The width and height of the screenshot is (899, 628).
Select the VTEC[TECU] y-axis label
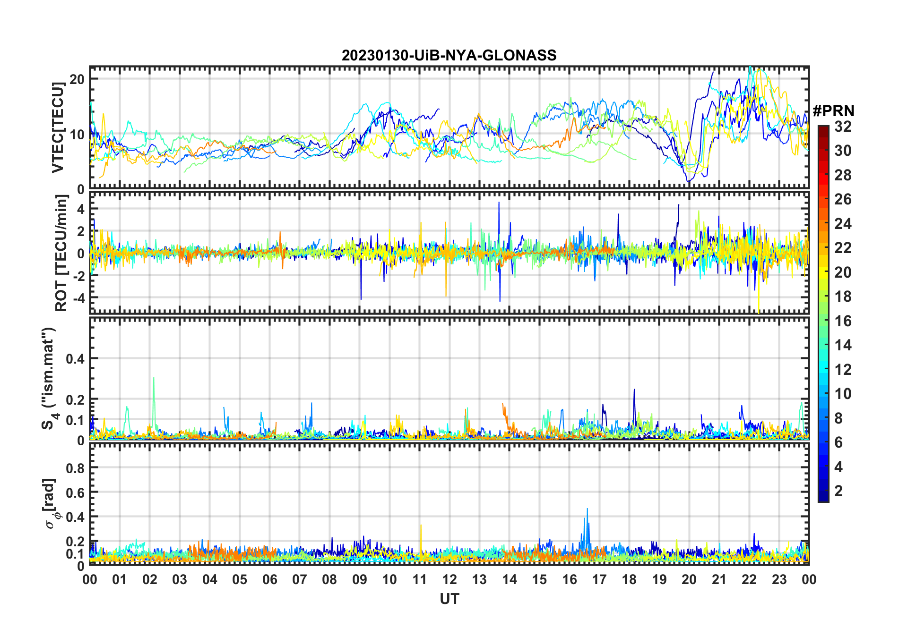coord(58,127)
